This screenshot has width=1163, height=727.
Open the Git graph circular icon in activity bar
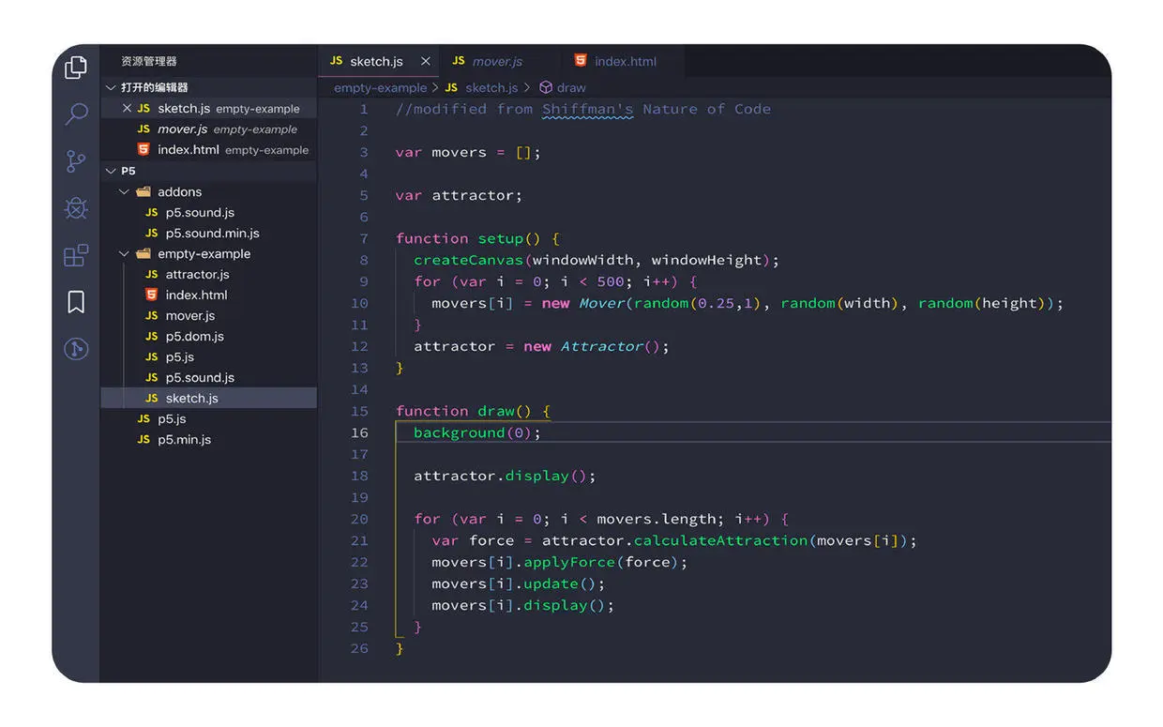click(76, 349)
